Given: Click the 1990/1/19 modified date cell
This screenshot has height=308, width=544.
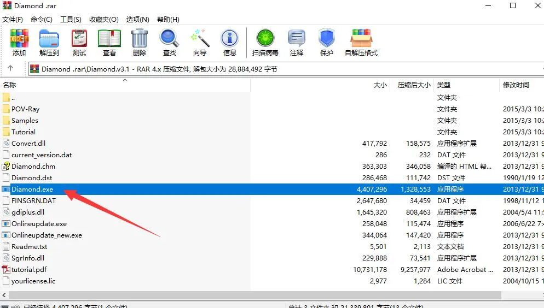Looking at the screenshot, I should [x=523, y=178].
